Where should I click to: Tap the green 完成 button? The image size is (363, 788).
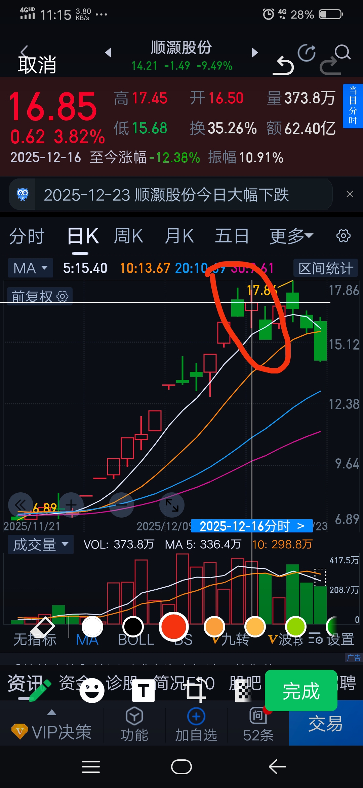pyautogui.click(x=301, y=690)
